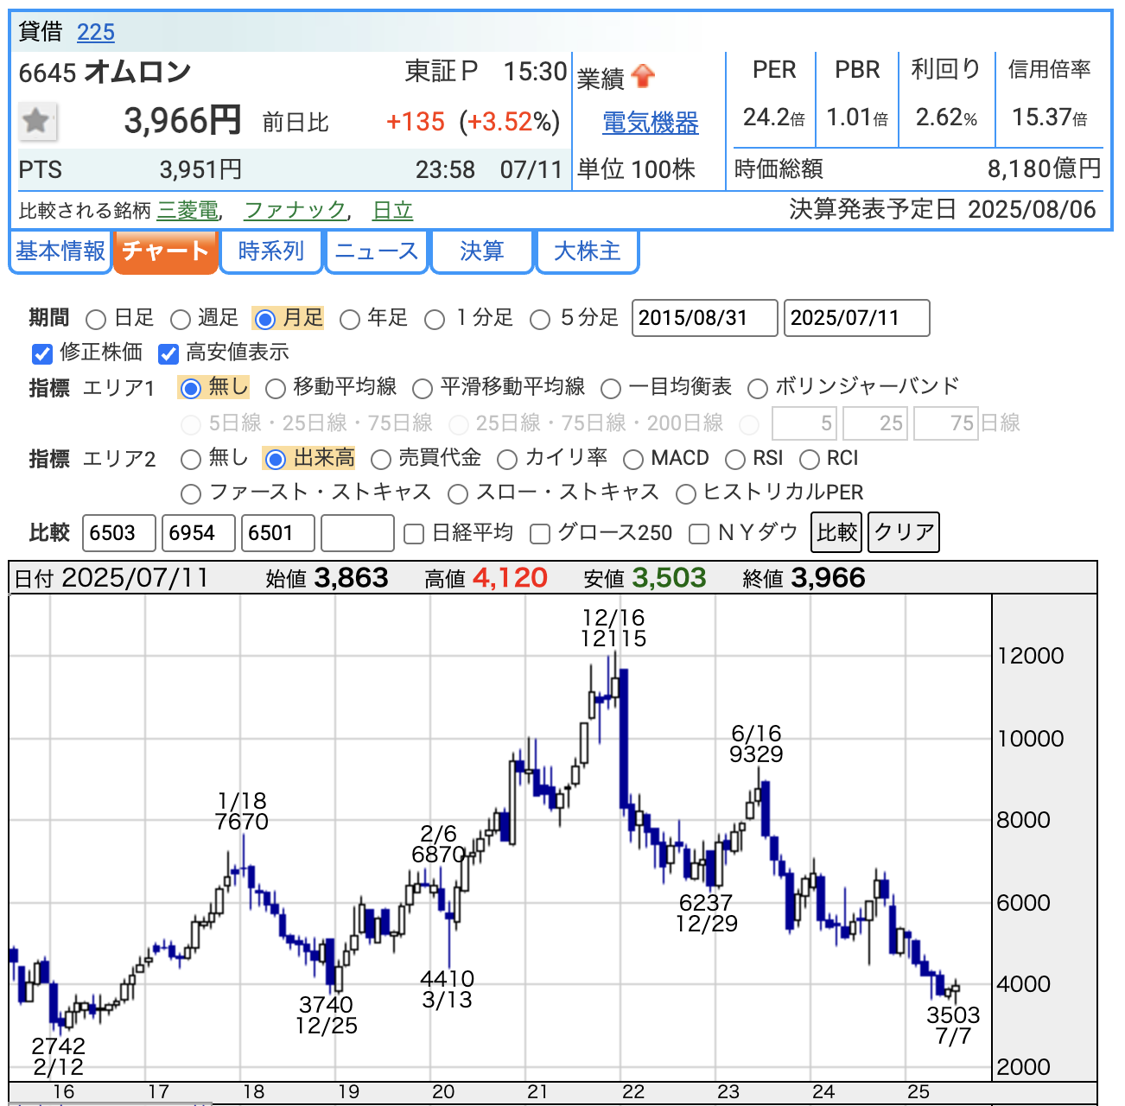Click comparison code field containing 6503
Image resolution: width=1125 pixels, height=1106 pixels.
(119, 533)
